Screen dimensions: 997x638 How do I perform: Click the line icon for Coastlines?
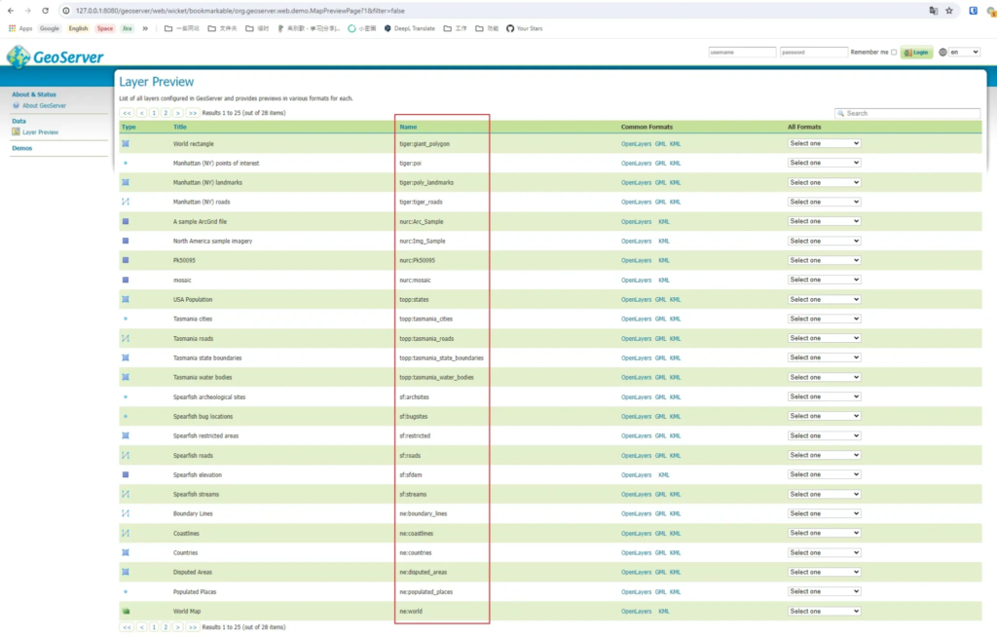(126, 533)
